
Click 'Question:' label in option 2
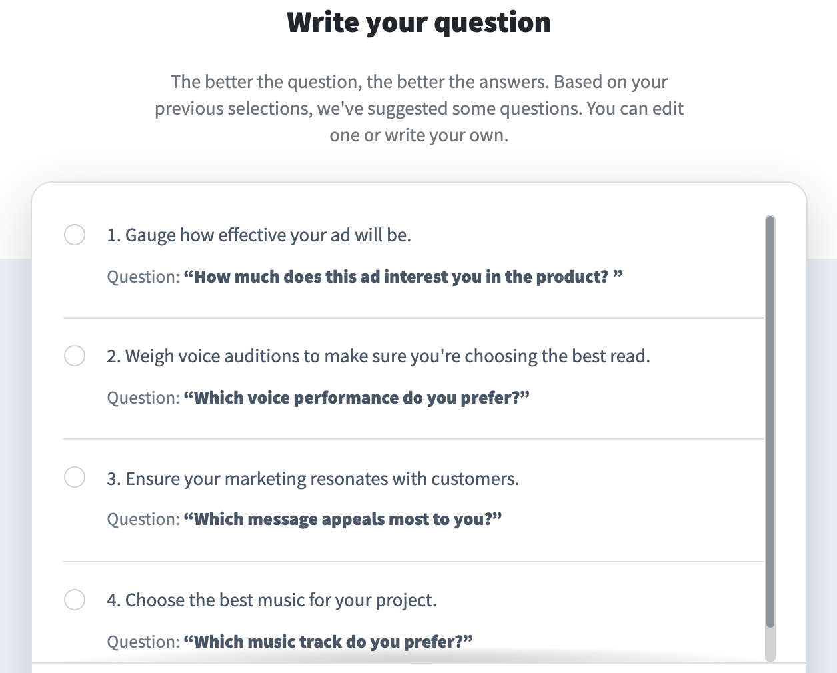point(143,398)
